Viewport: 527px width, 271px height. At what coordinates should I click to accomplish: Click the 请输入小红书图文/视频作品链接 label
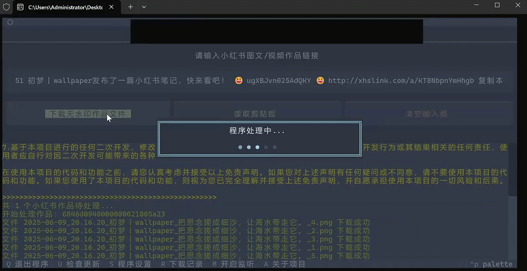pyautogui.click(x=257, y=55)
